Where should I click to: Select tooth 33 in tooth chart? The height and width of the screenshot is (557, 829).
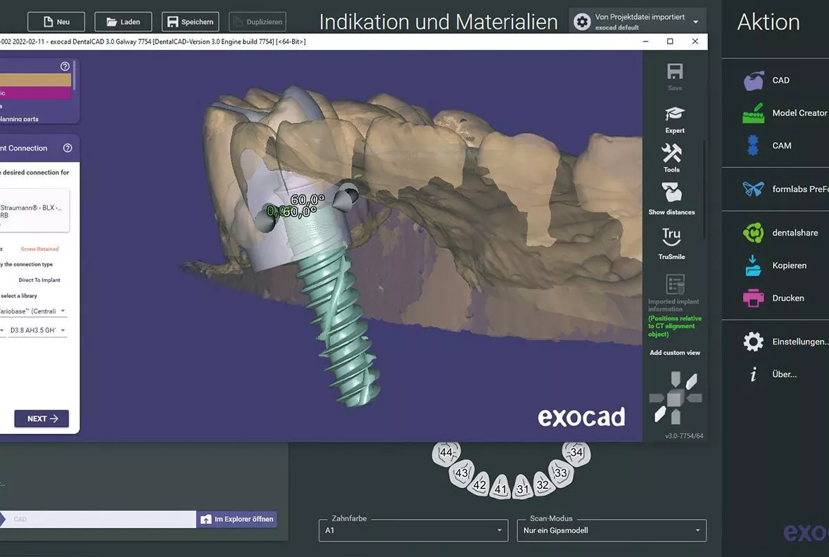pyautogui.click(x=561, y=473)
